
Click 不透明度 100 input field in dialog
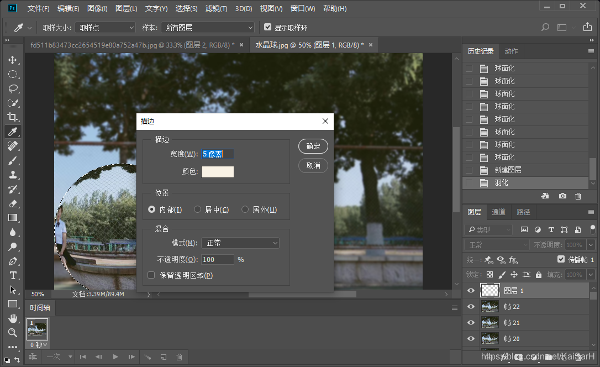coord(217,259)
